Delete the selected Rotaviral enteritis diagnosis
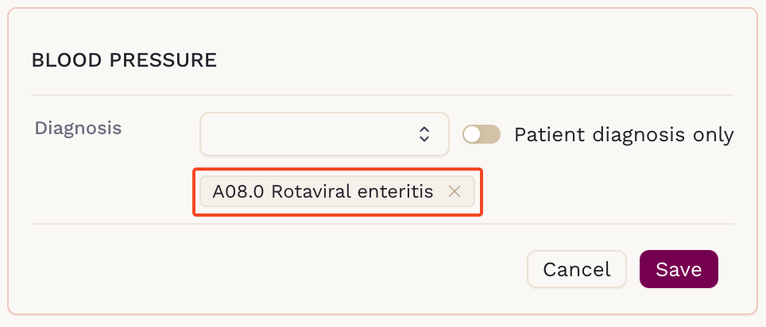This screenshot has width=766, height=327. 455,192
